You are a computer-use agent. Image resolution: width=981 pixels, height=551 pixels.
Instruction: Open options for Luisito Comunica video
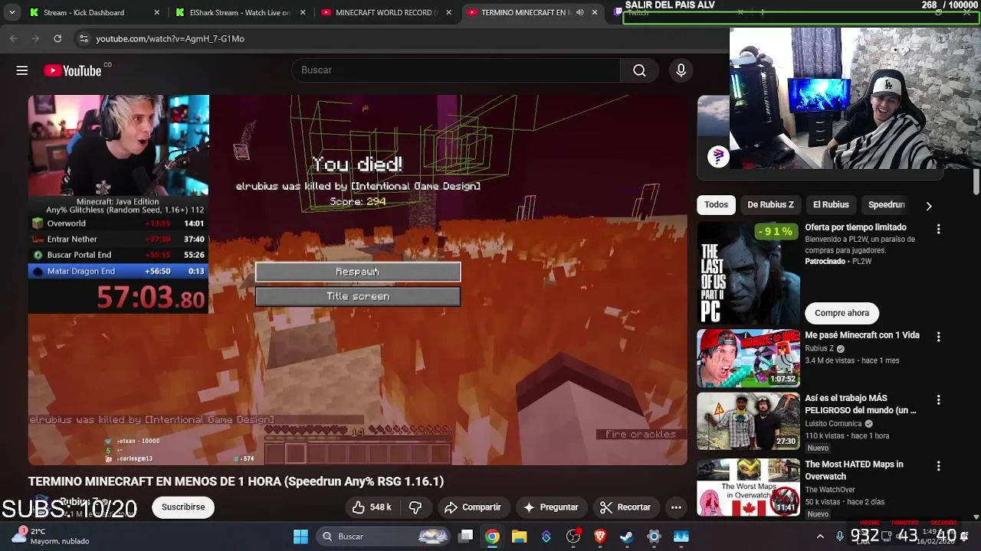[x=939, y=400]
